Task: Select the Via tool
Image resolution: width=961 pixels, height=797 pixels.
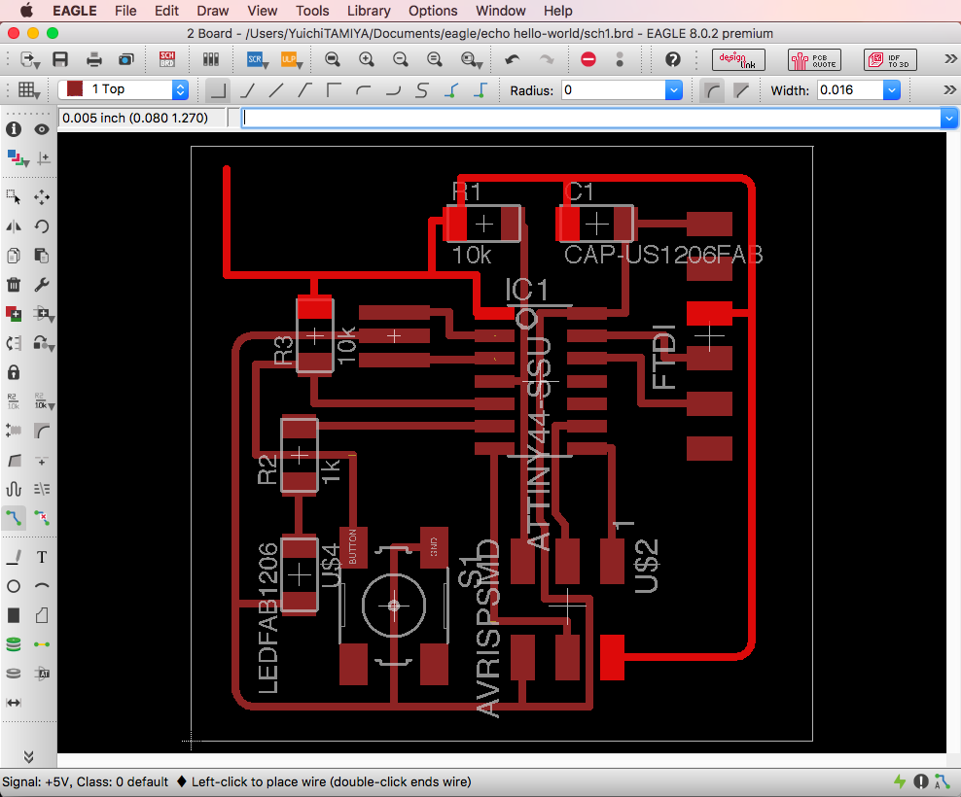Action: point(14,644)
